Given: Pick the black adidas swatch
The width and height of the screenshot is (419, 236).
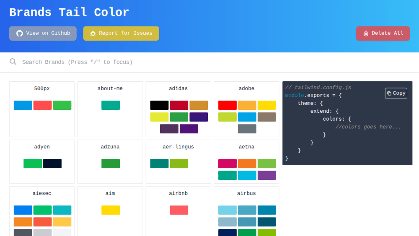Looking at the screenshot, I should click(x=159, y=105).
